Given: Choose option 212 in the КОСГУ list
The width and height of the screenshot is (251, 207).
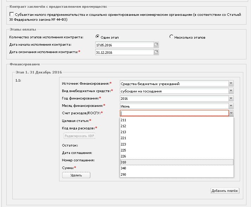Looking at the screenshot, I should click(177, 126).
